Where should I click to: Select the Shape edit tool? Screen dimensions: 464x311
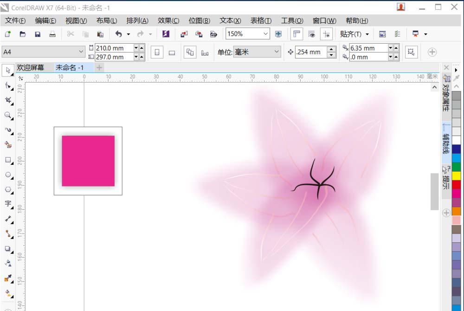8,85
